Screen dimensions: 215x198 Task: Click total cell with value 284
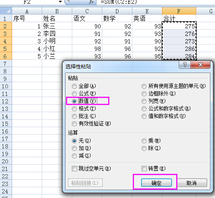(x=179, y=56)
